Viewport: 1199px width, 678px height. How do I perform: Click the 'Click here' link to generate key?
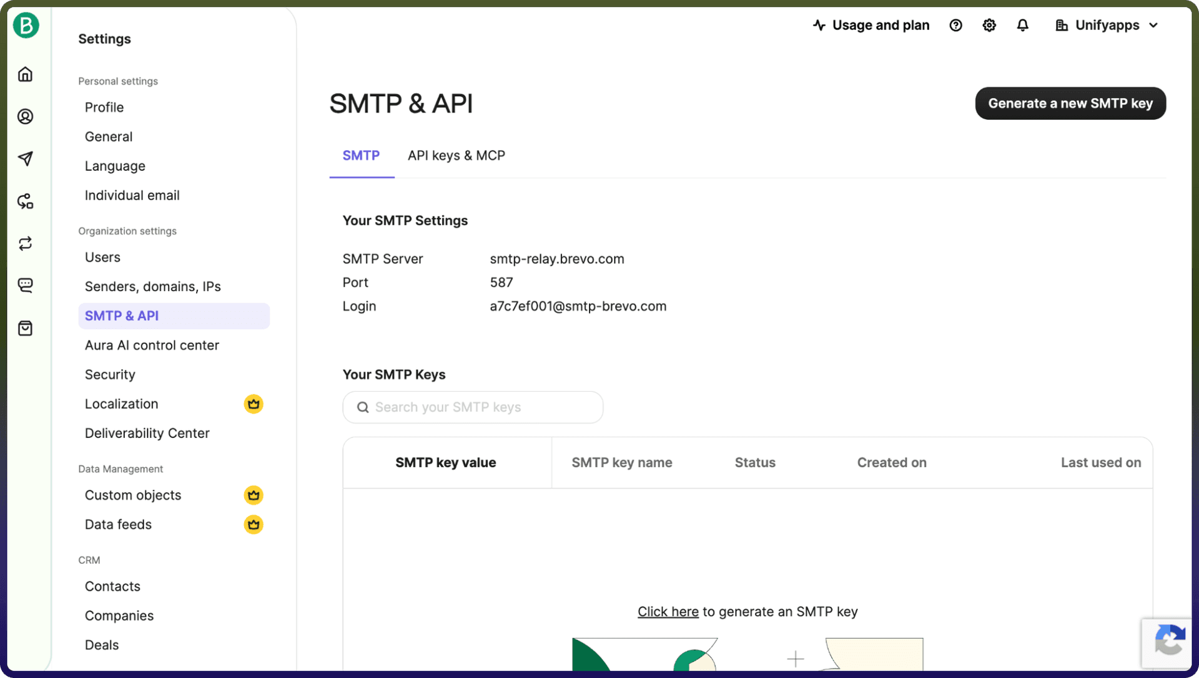pos(668,612)
